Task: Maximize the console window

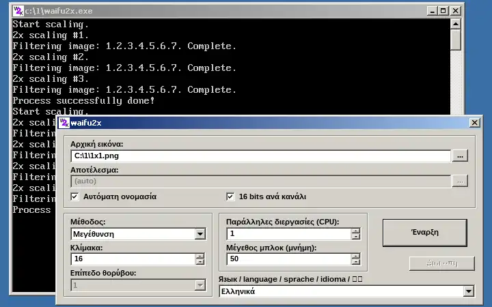Action: [443, 11]
